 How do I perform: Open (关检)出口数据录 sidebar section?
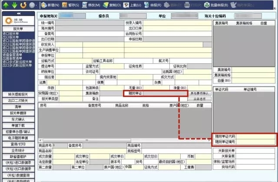18,169
